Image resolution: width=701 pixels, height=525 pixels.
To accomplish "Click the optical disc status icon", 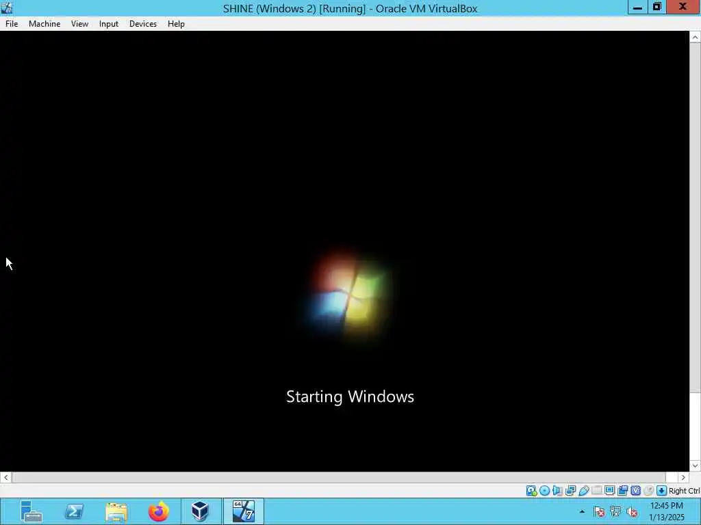I will [x=544, y=491].
